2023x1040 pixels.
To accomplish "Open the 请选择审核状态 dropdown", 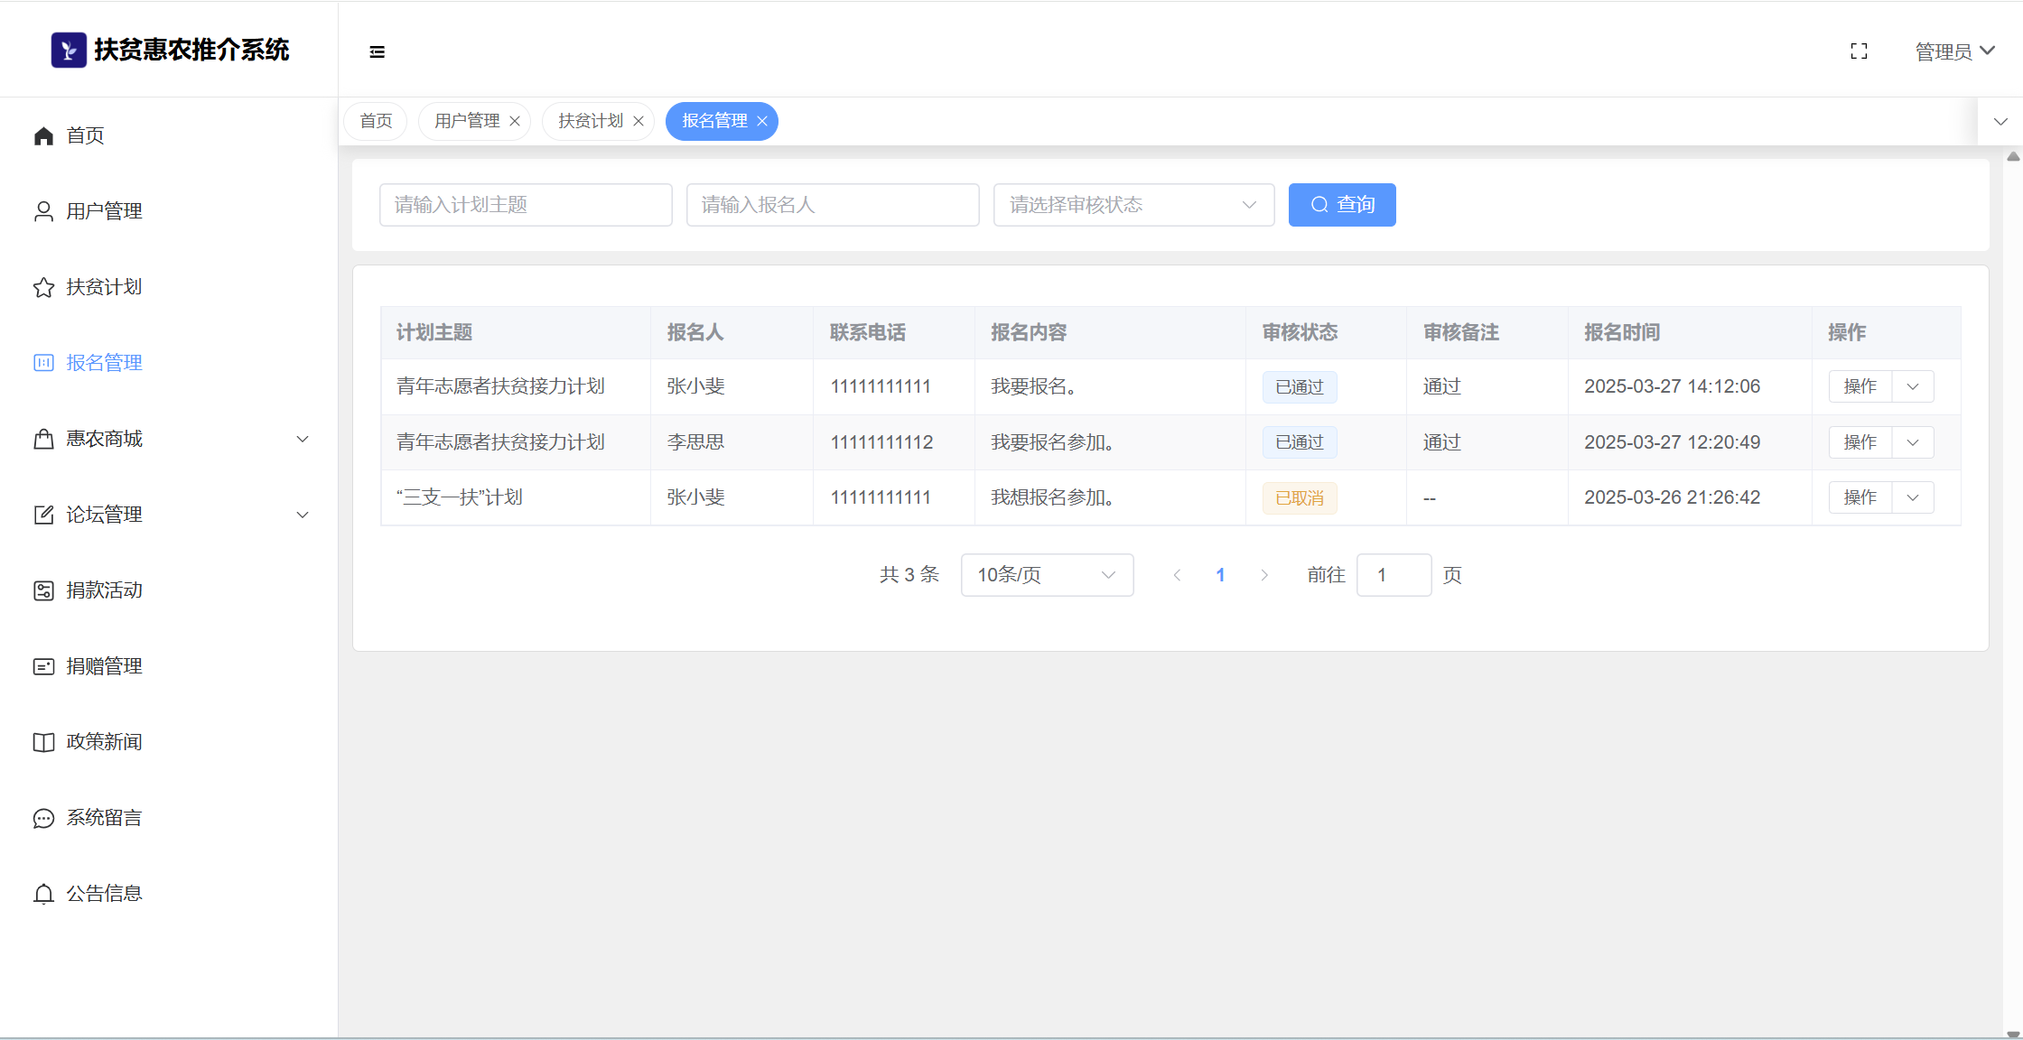I will pos(1133,205).
